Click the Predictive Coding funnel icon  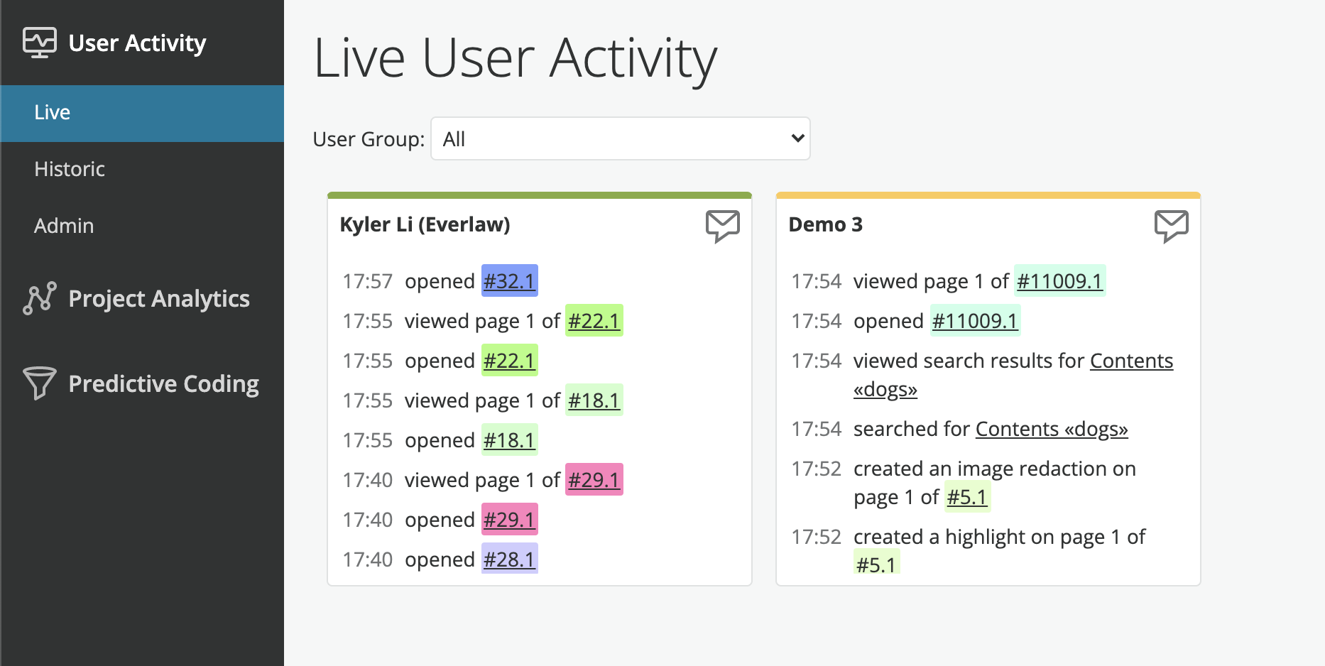click(40, 383)
